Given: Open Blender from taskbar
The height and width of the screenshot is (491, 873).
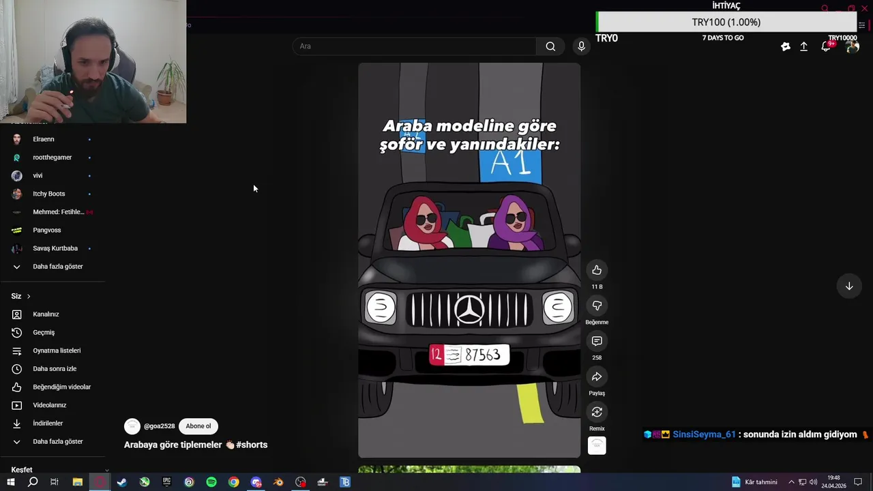Looking at the screenshot, I should click(278, 482).
